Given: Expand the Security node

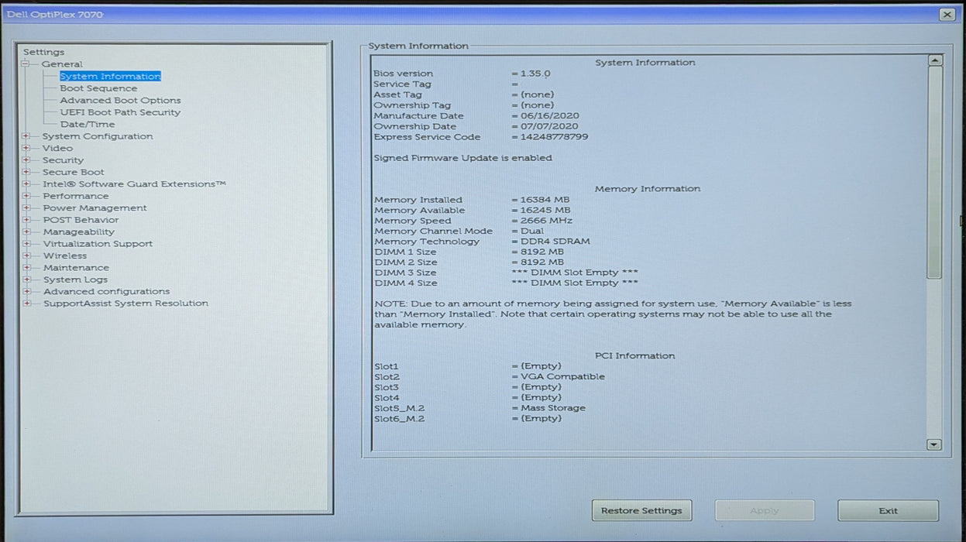Looking at the screenshot, I should pos(26,160).
